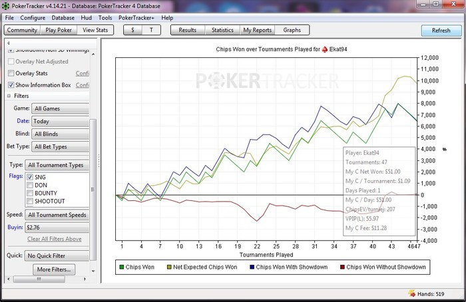Click the Clear All Filters Above link
This screenshot has height=302, width=466.
(55, 239)
